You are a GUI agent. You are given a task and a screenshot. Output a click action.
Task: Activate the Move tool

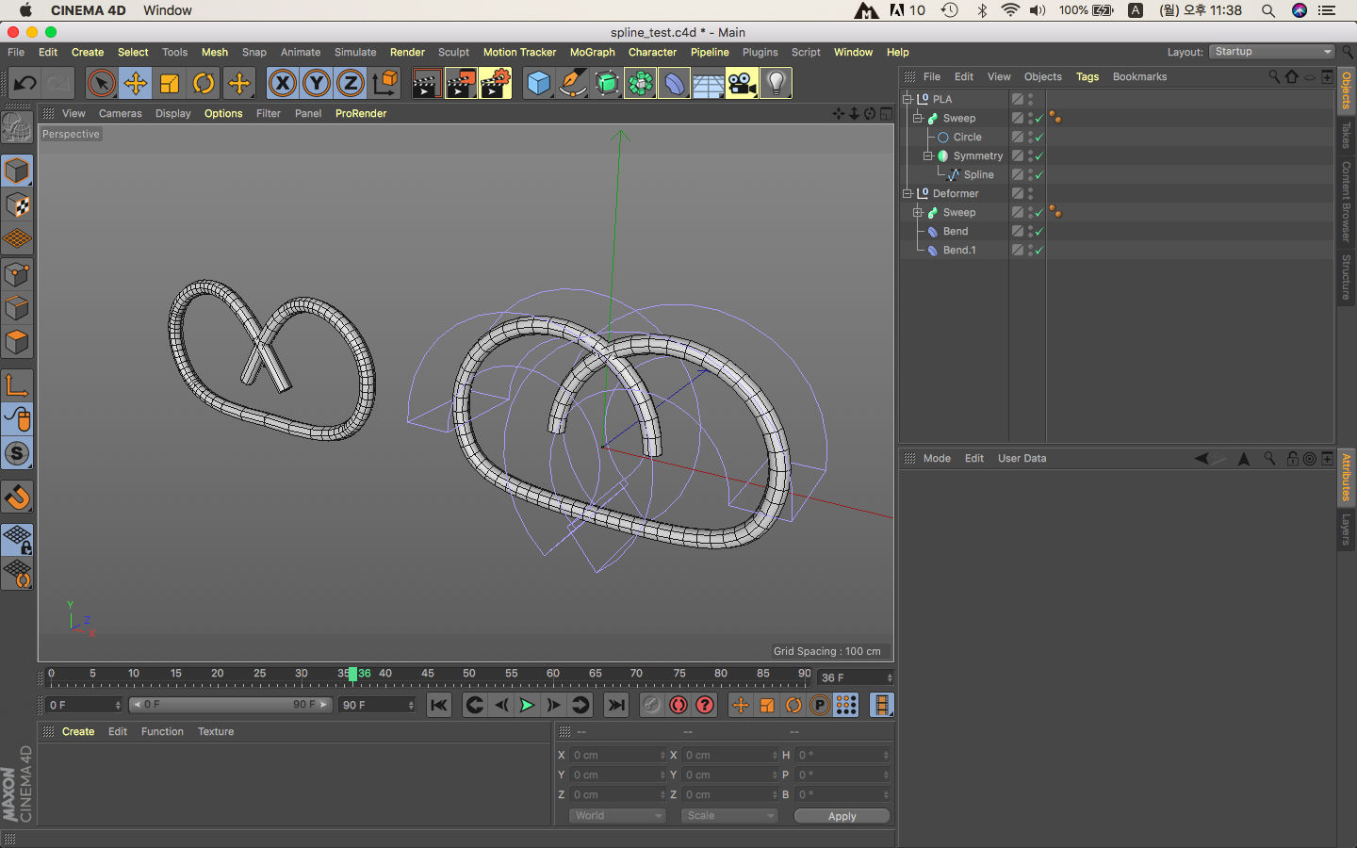(x=136, y=83)
